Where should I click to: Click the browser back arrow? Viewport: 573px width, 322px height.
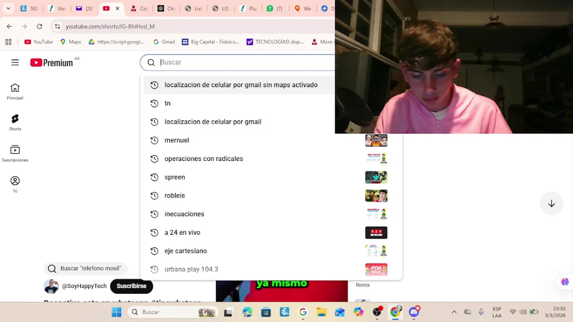(x=9, y=26)
